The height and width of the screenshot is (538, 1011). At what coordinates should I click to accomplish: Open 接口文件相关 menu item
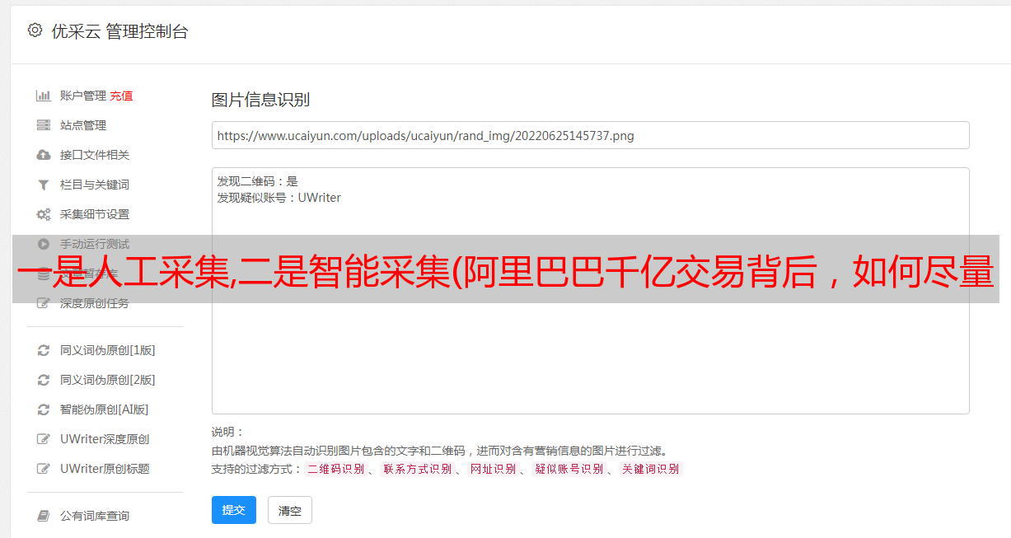pyautogui.click(x=95, y=155)
